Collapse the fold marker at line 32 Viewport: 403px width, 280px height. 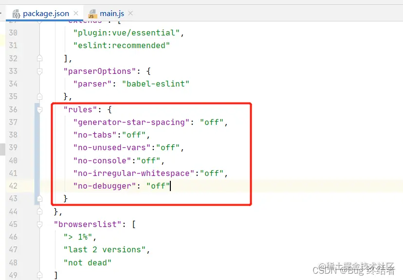[x=39, y=58]
